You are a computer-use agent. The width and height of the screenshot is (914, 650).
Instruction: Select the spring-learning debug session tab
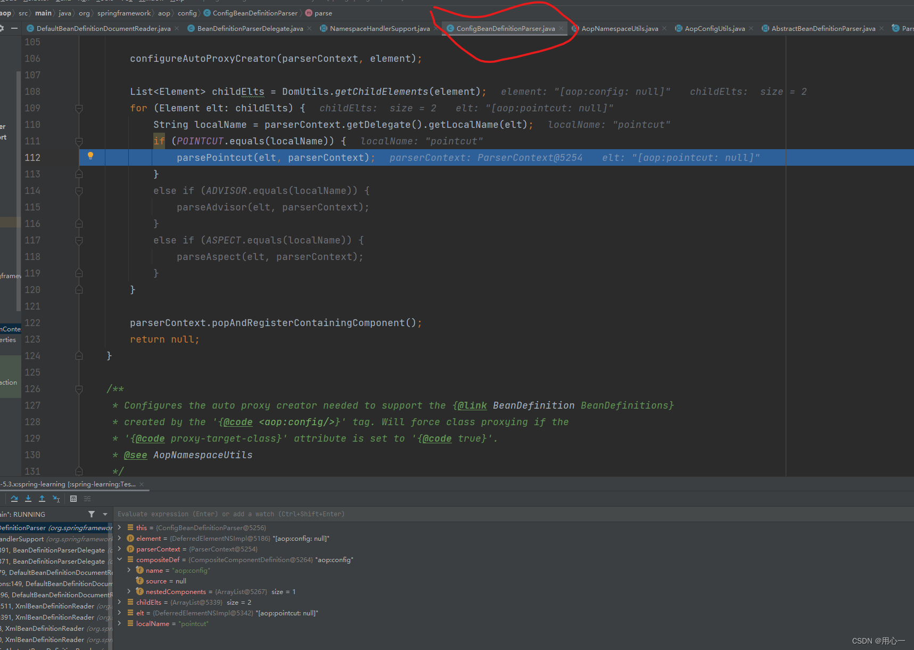click(68, 484)
